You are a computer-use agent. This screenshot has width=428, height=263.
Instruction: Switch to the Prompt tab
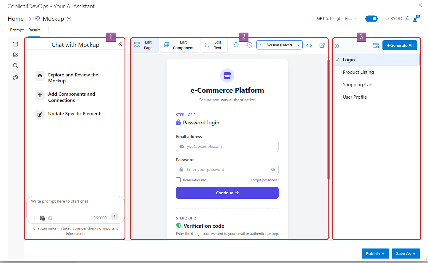[x=17, y=30]
